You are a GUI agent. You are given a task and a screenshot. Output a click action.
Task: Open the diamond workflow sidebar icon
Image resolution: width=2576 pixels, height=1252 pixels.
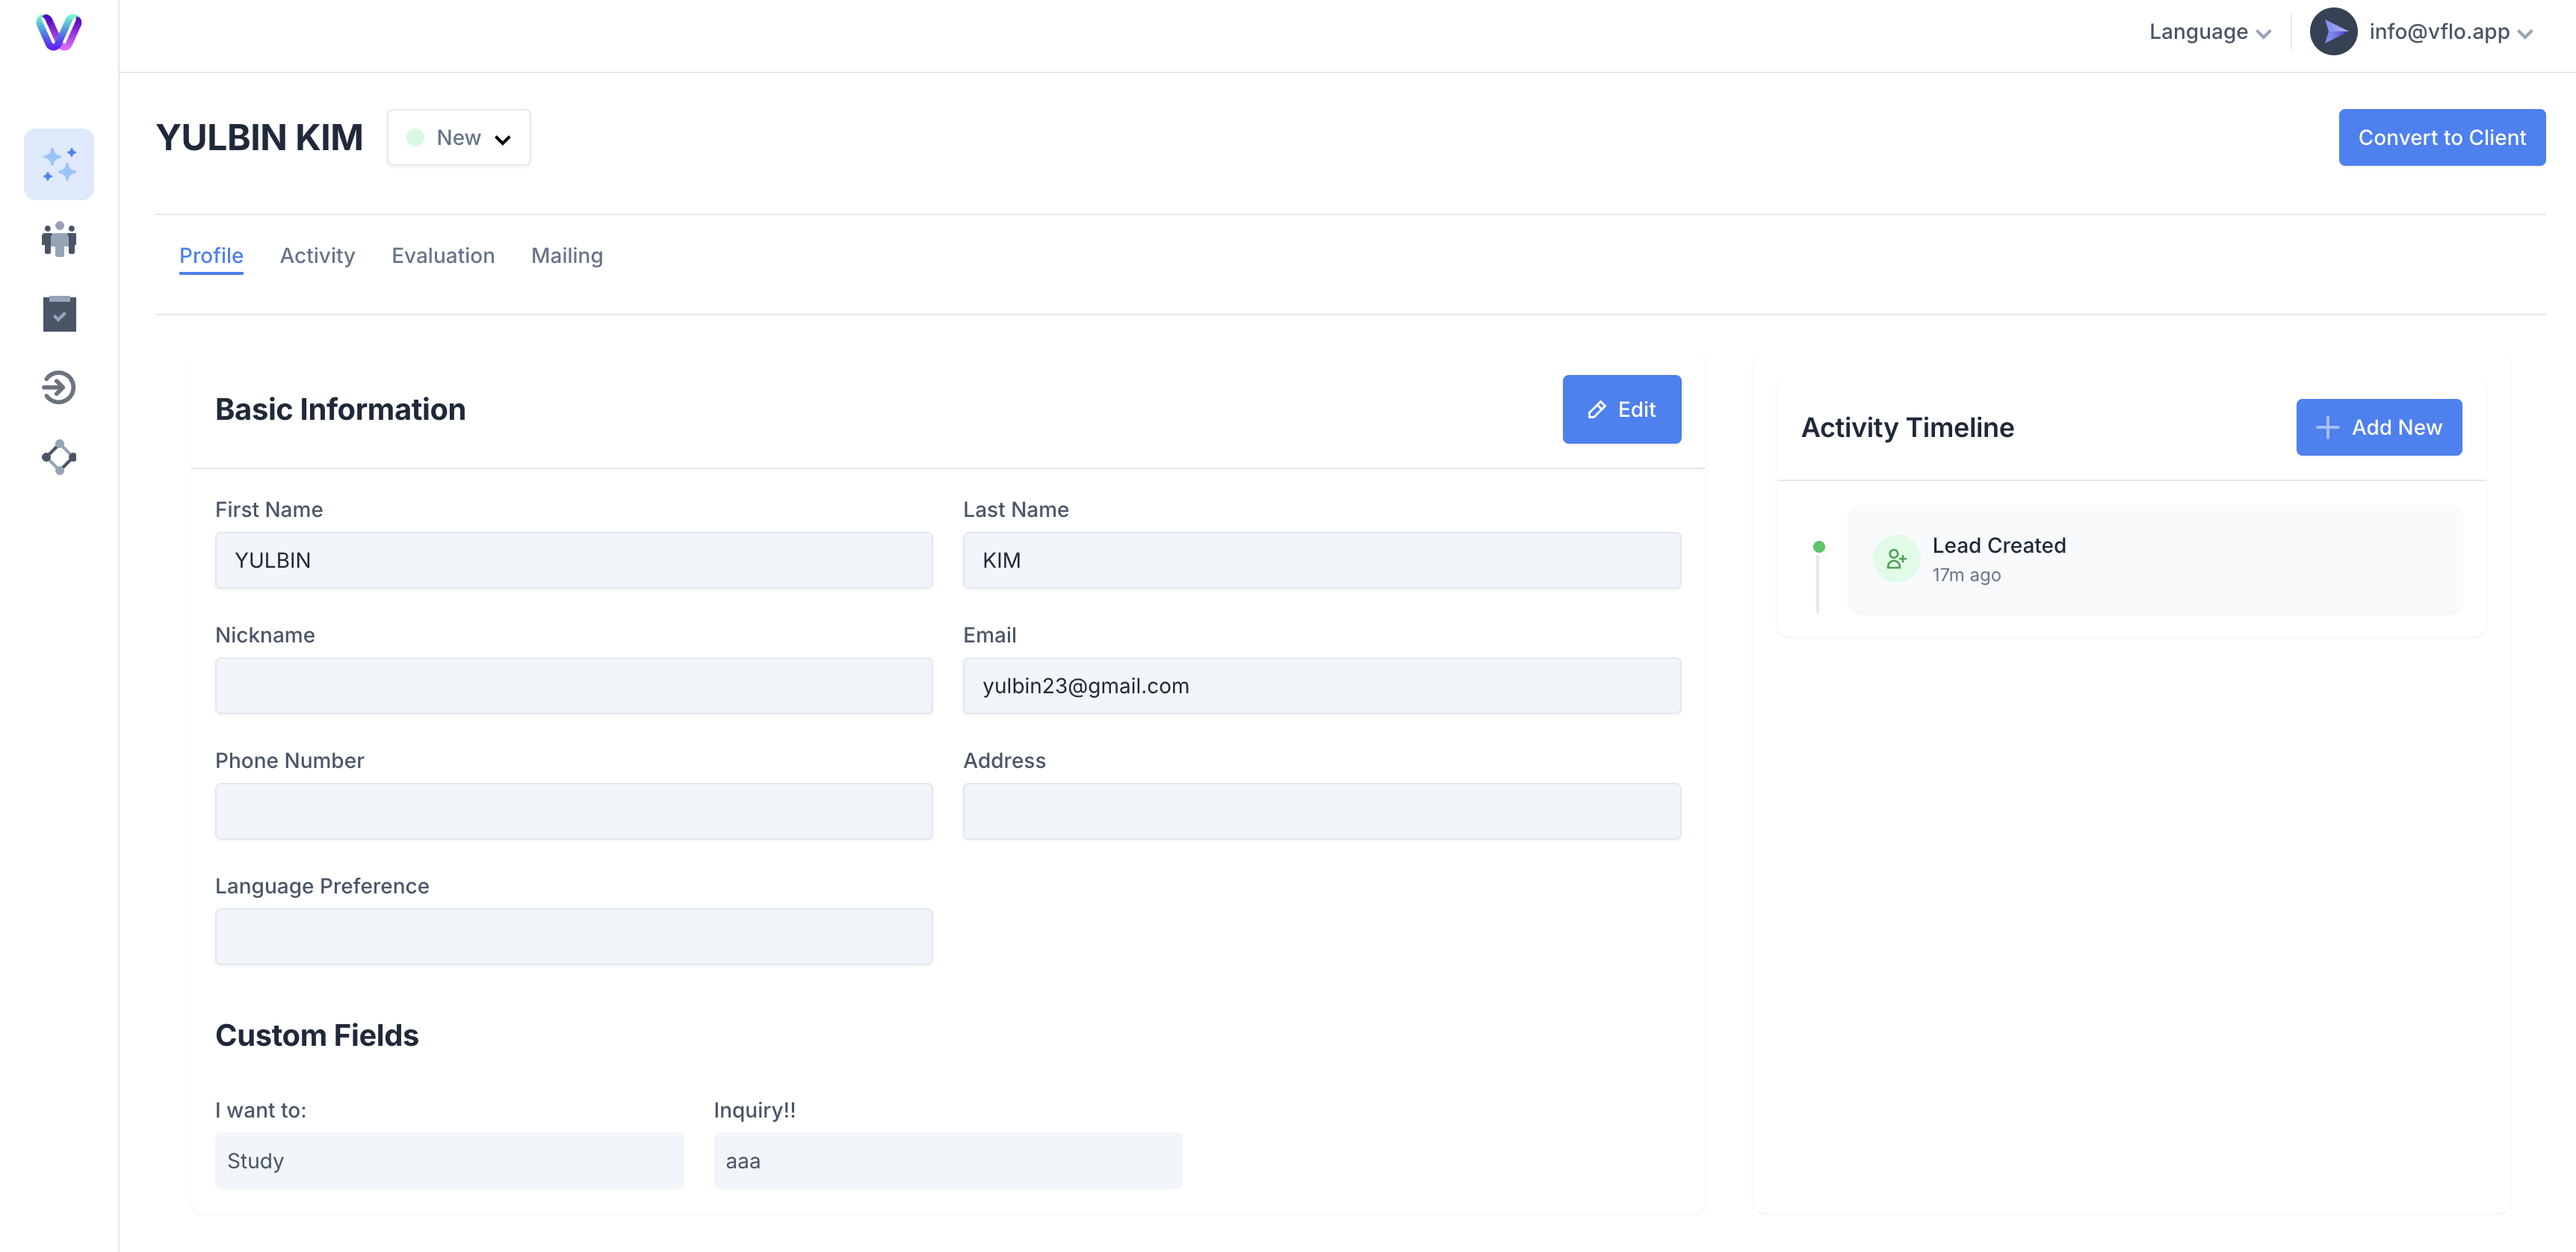coord(59,457)
